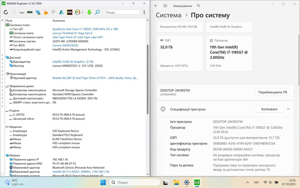
Task: Open the Settings hamburger navigation menu
Action: [165, 6]
